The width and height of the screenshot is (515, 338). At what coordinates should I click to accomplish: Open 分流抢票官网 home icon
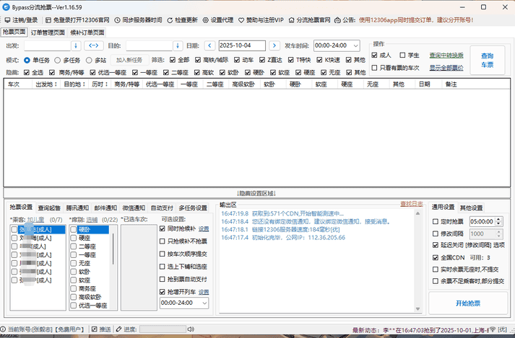291,20
